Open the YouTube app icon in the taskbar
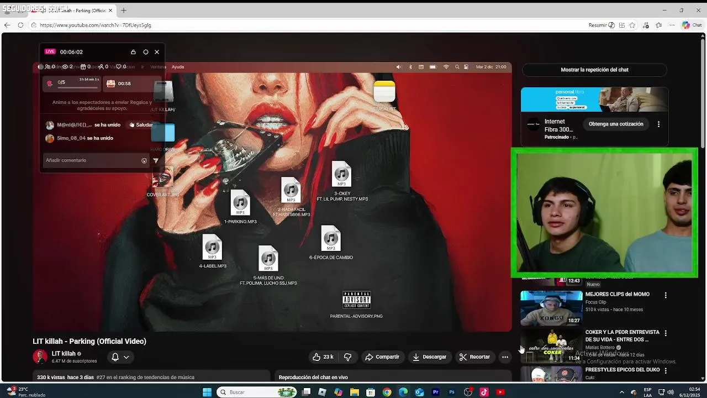Image resolution: width=707 pixels, height=398 pixels. pos(500,392)
